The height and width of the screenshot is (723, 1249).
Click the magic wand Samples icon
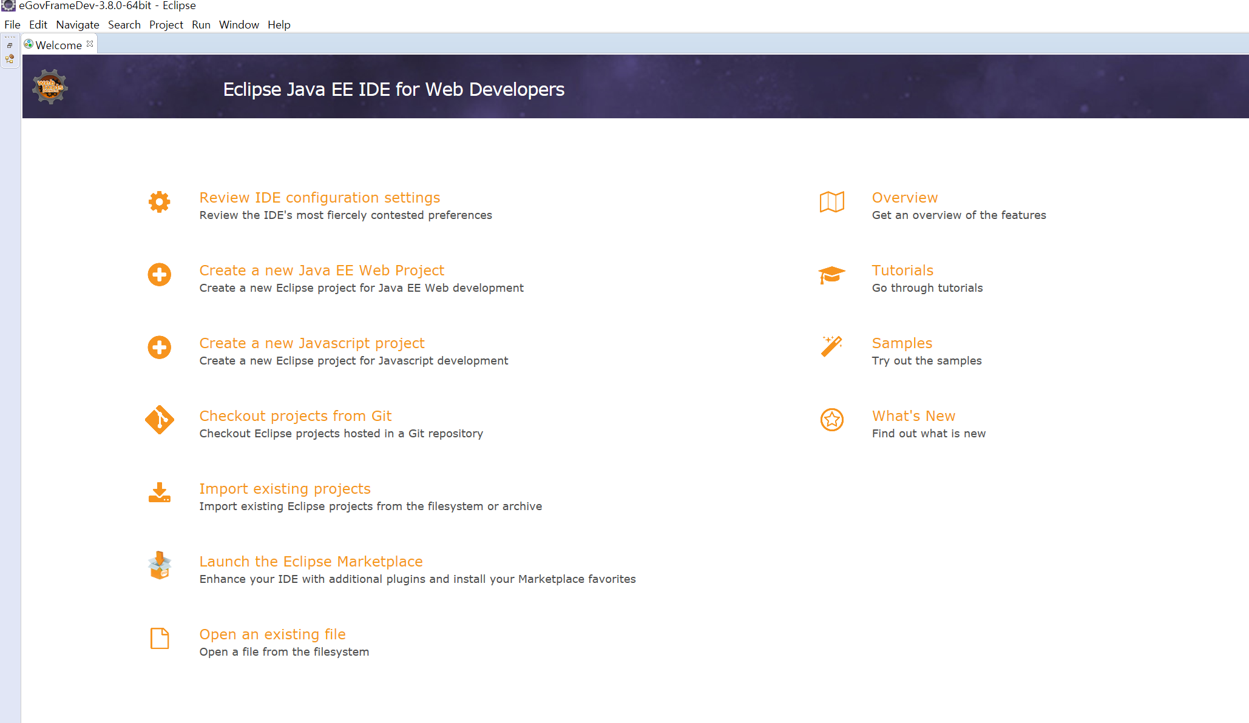tap(831, 347)
